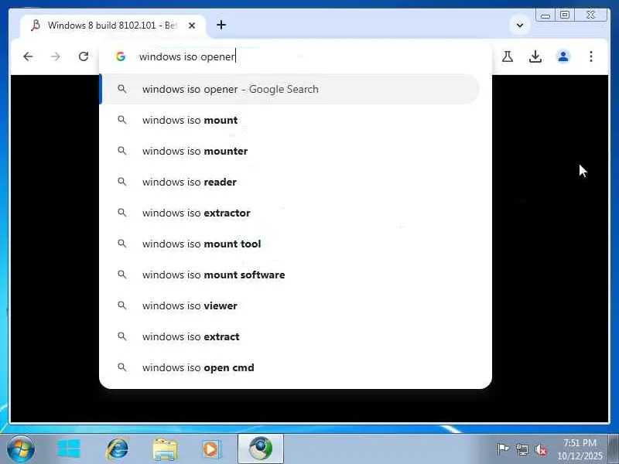This screenshot has width=619, height=464.
Task: Open the Chrome Labs flask icon
Action: click(x=508, y=56)
